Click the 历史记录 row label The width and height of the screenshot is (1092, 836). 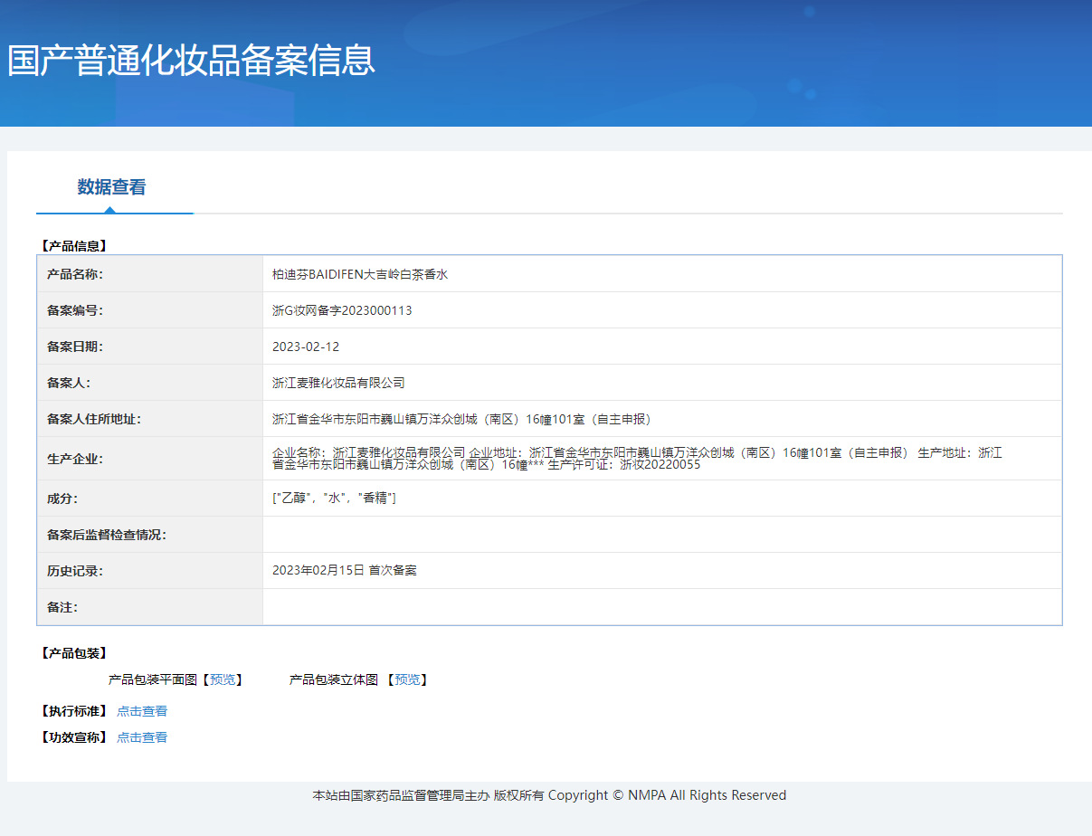coord(75,571)
